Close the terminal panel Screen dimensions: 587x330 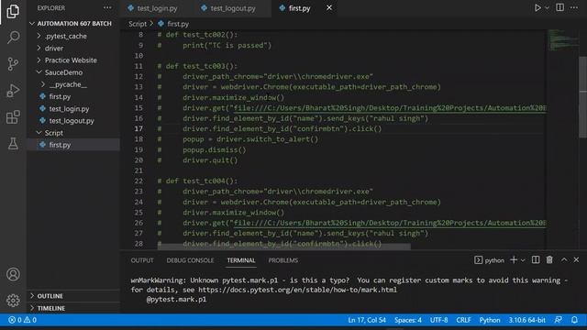tap(576, 260)
